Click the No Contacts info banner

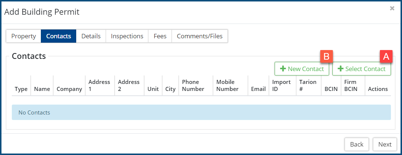click(x=201, y=112)
